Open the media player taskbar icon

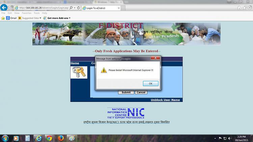tap(16, 138)
